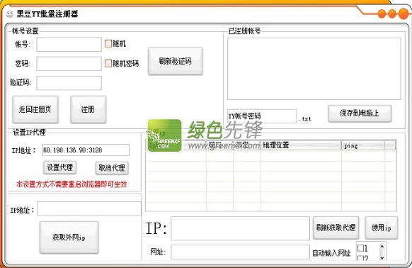Focus the 帐号 input field
The image size is (412, 268).
coord(69,44)
